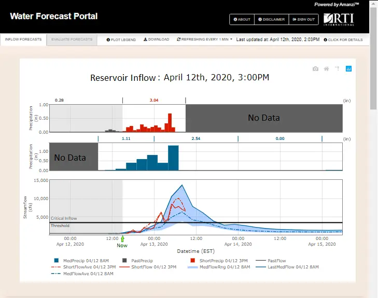Click the 0.28 past precip total
Viewport: 378px width, 298px height.
pos(59,100)
